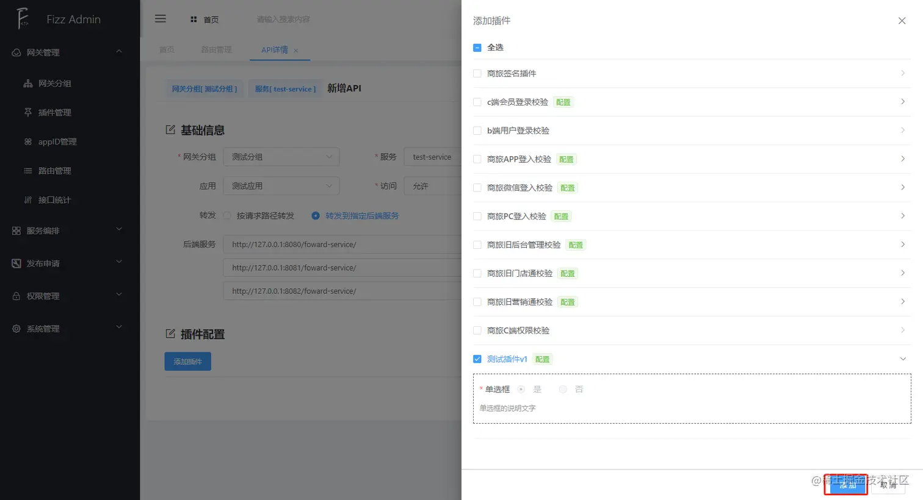923x500 pixels.
Task: Click the 系统管理 gear icon
Action: tap(16, 329)
